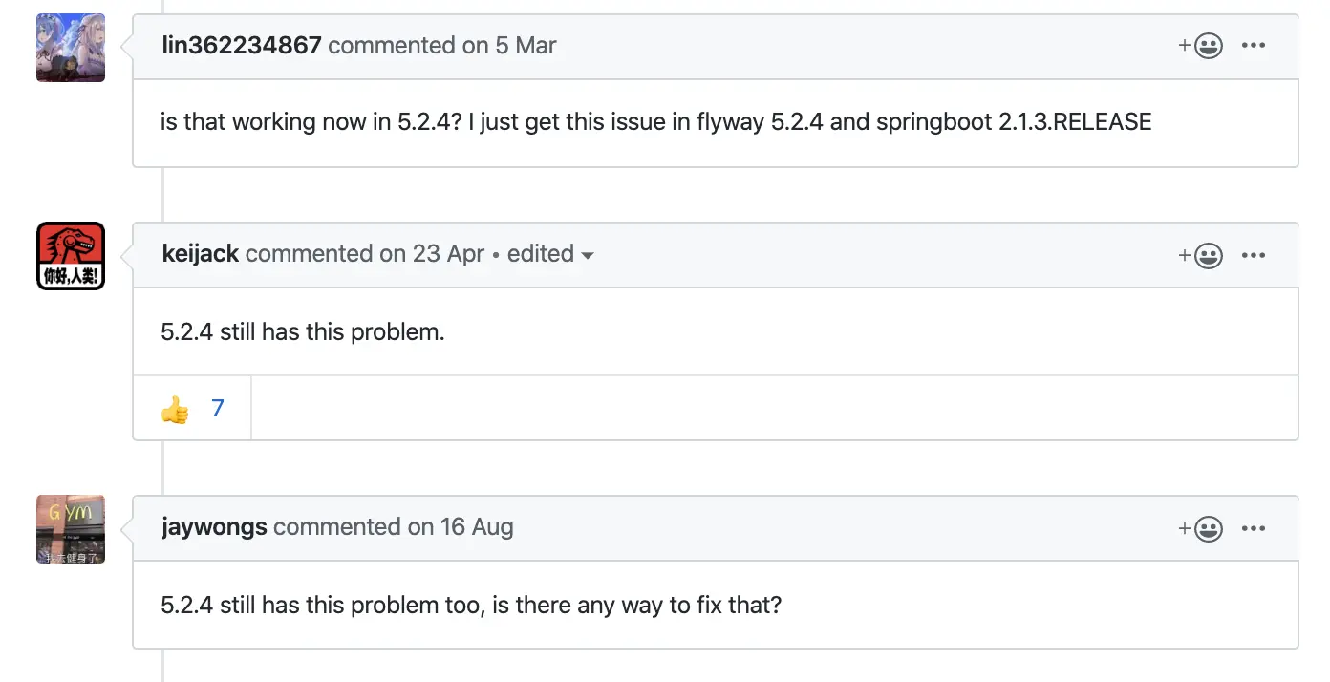This screenshot has width=1330, height=682.
Task: Open three-dot menu on jaywongs' comment
Action: tap(1254, 528)
